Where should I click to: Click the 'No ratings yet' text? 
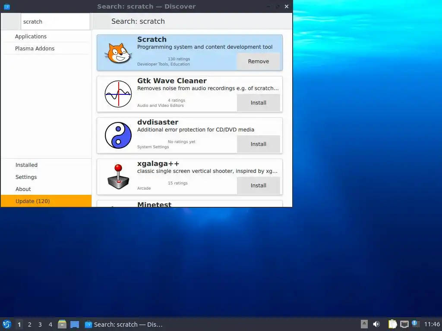(x=182, y=141)
